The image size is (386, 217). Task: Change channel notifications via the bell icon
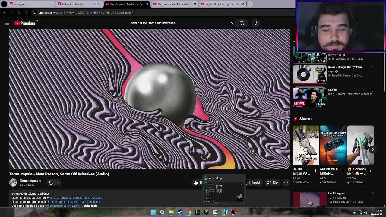click(51, 182)
